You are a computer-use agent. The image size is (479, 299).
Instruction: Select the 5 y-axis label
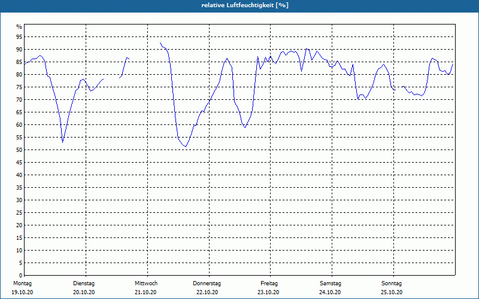[x=21, y=263]
